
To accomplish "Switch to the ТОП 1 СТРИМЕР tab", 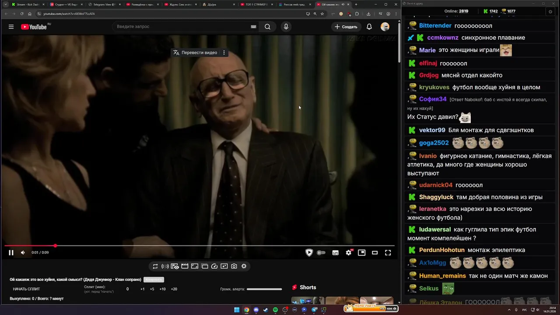I will [256, 4].
